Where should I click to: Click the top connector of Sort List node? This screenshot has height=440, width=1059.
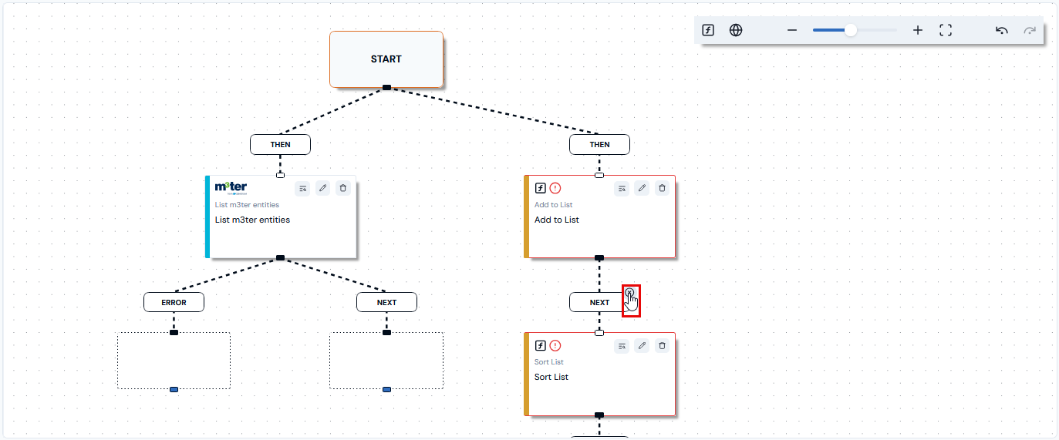tap(599, 333)
